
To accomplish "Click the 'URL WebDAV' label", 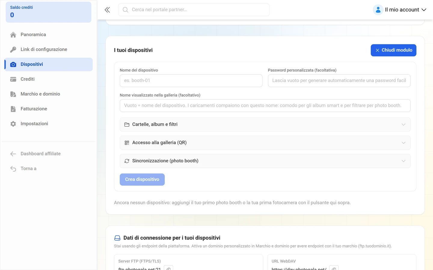I will point(284,261).
